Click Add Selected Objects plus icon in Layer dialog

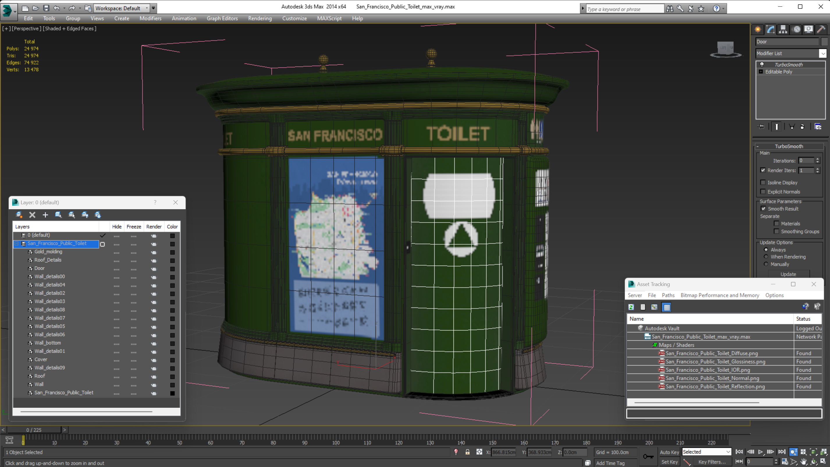pyautogui.click(x=45, y=215)
